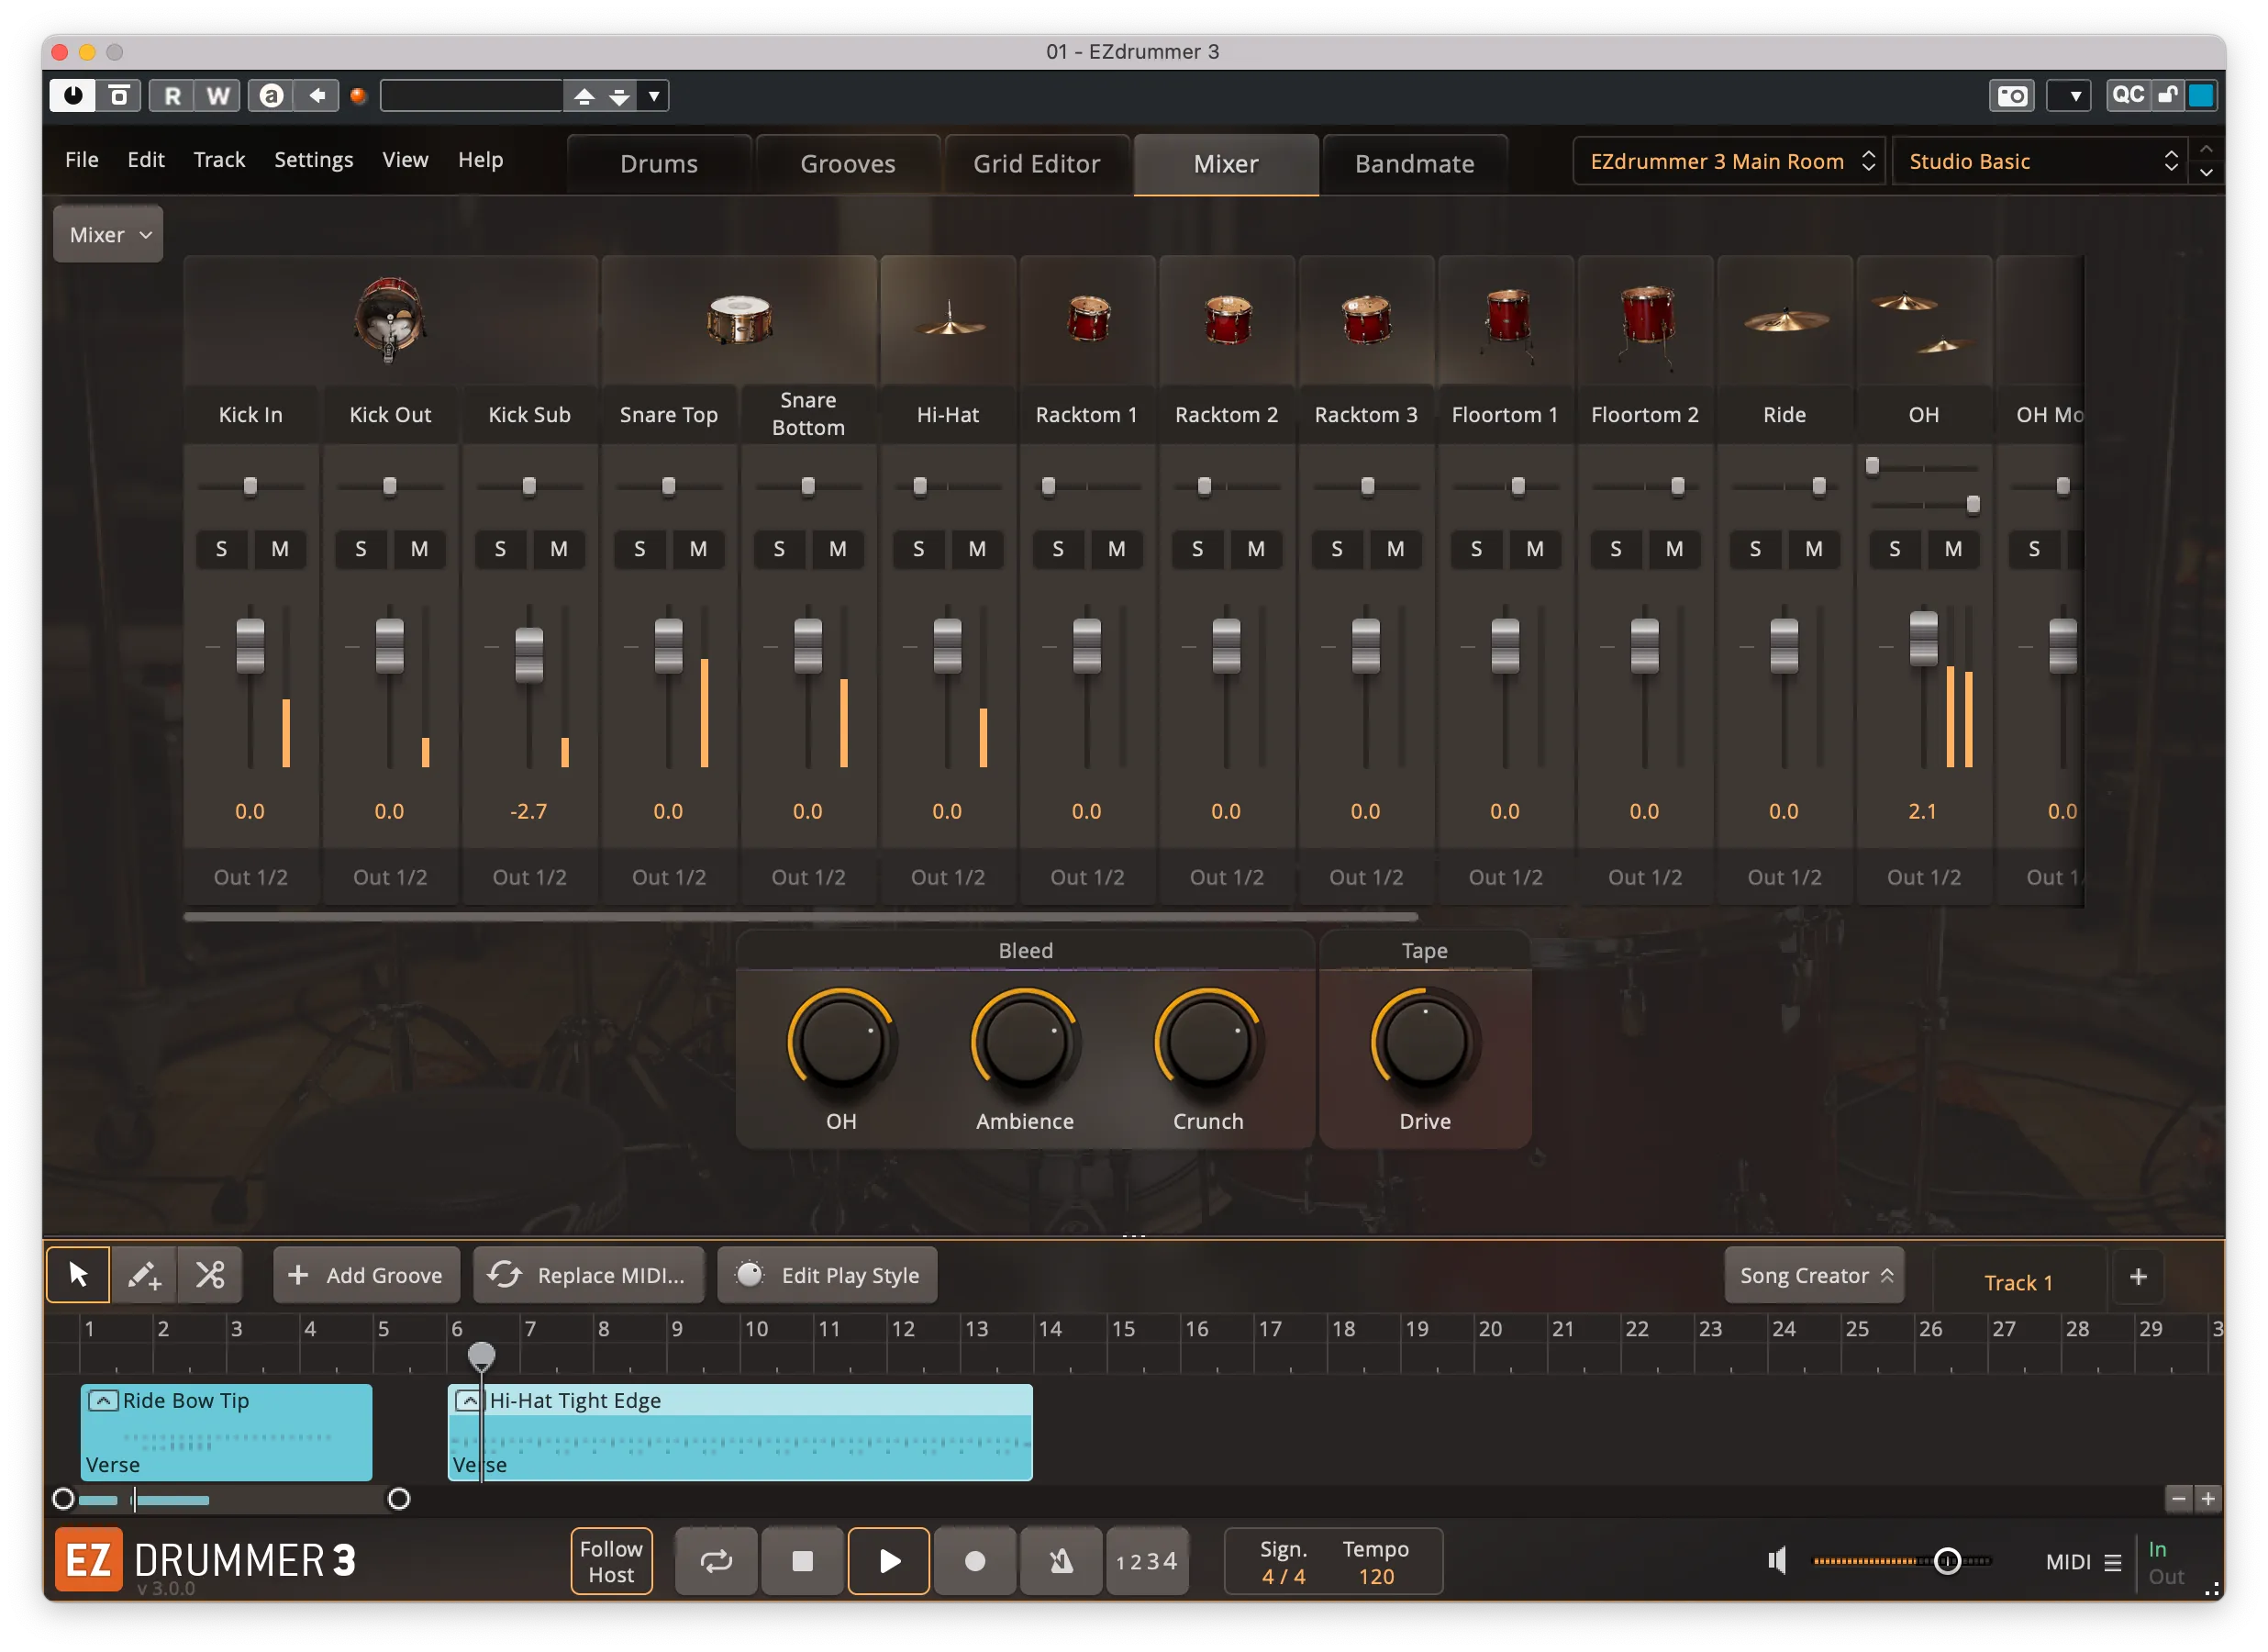The width and height of the screenshot is (2268, 1652).
Task: Click the OH overhead cymbals image
Action: (x=1923, y=322)
